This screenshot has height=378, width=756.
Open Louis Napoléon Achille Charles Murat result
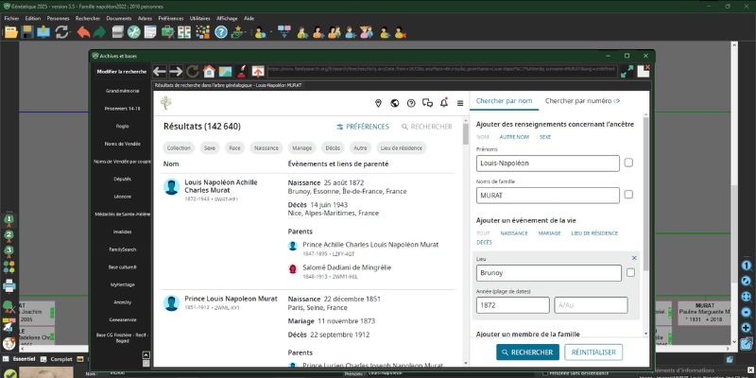pos(221,186)
